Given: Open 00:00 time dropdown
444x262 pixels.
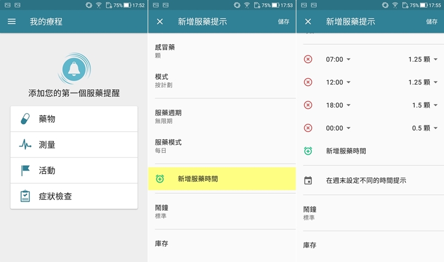Looking at the screenshot, I should [x=338, y=128].
